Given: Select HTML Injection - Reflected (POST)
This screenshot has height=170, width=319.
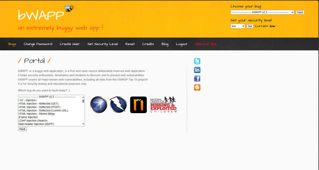Looking at the screenshot, I should click(50, 107).
